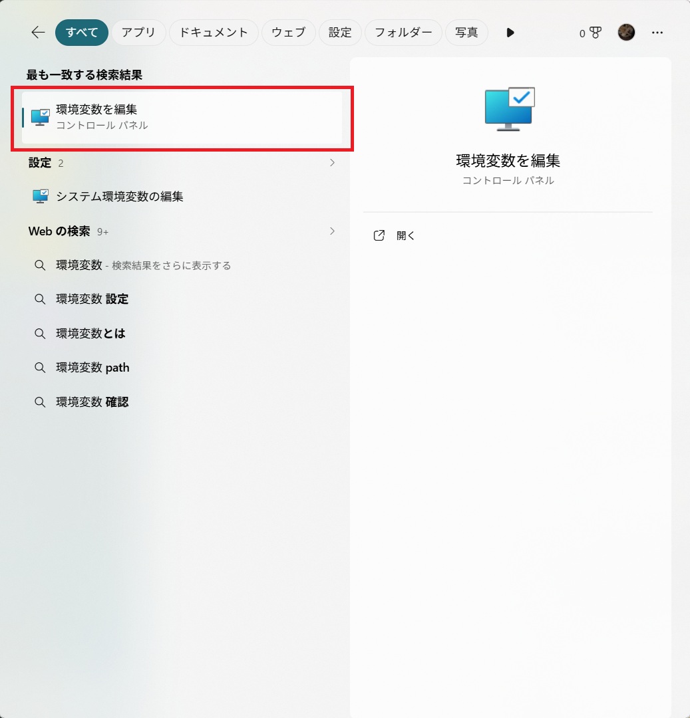Screen dimensions: 690x718
Task: Click the システム環境変数の編集 monitor icon
Action: 41,196
